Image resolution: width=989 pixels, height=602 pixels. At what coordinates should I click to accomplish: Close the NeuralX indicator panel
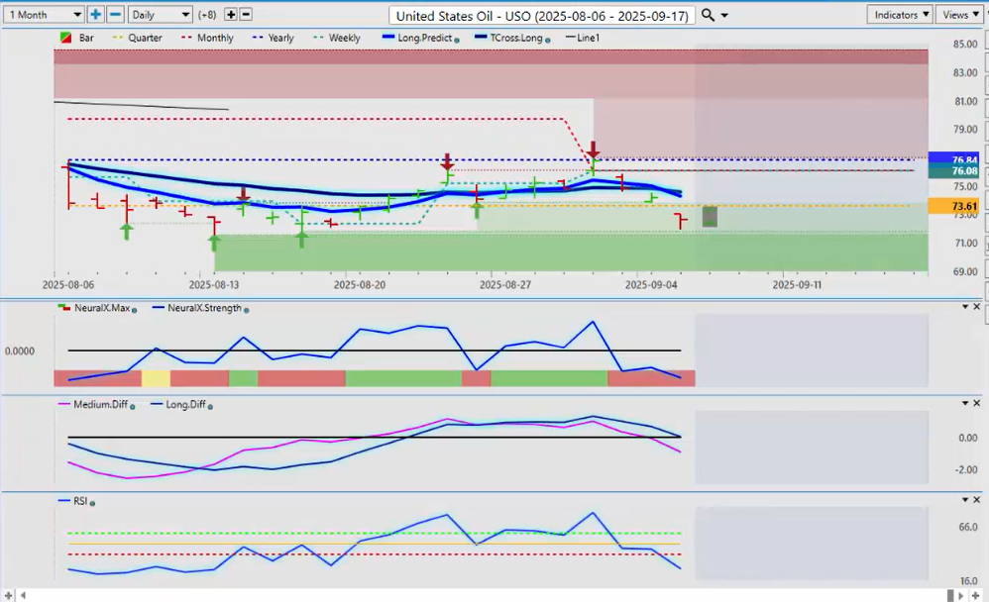coord(977,307)
